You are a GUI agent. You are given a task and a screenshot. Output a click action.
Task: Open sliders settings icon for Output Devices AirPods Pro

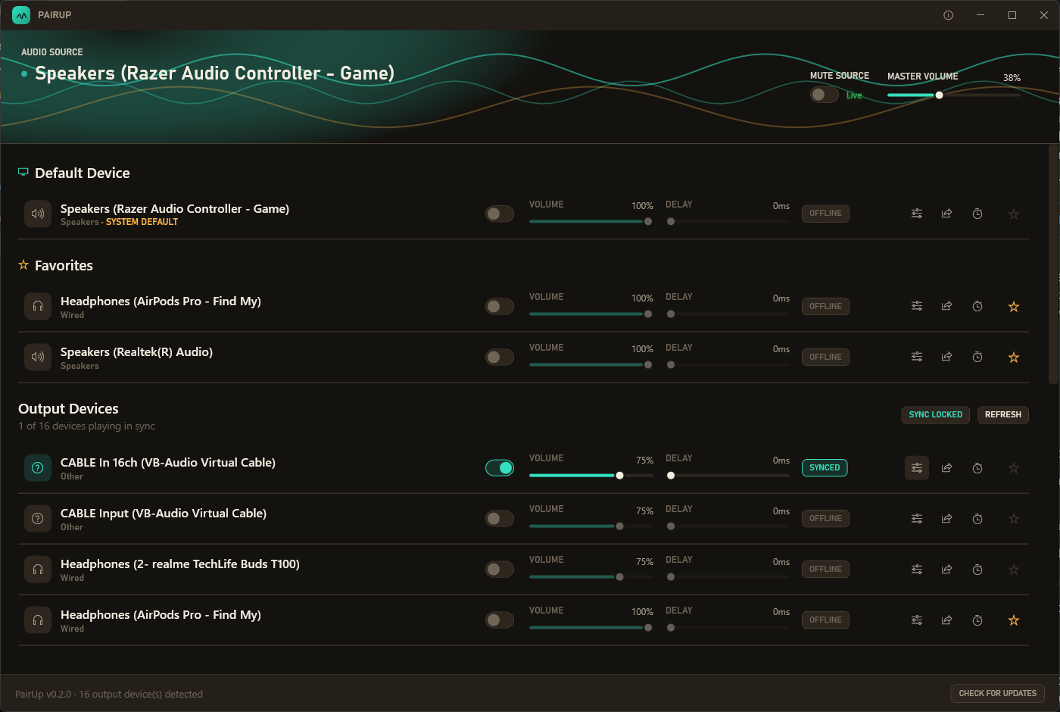[917, 620]
